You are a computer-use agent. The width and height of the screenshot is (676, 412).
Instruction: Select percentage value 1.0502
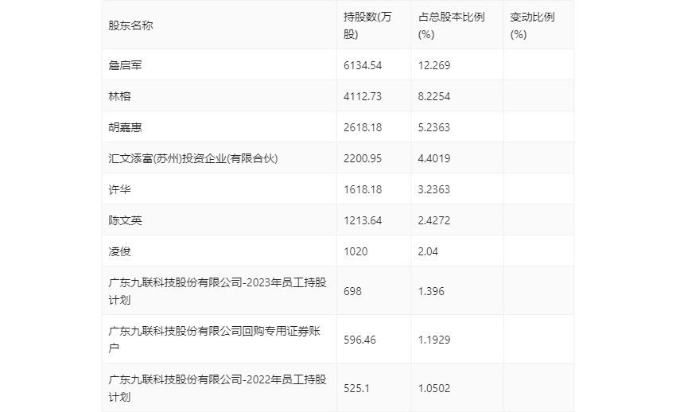pyautogui.click(x=434, y=388)
